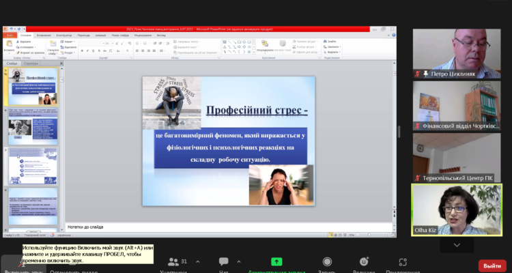Start recording with the Zoom record icon
The height and width of the screenshot is (273, 512).
coord(327,261)
